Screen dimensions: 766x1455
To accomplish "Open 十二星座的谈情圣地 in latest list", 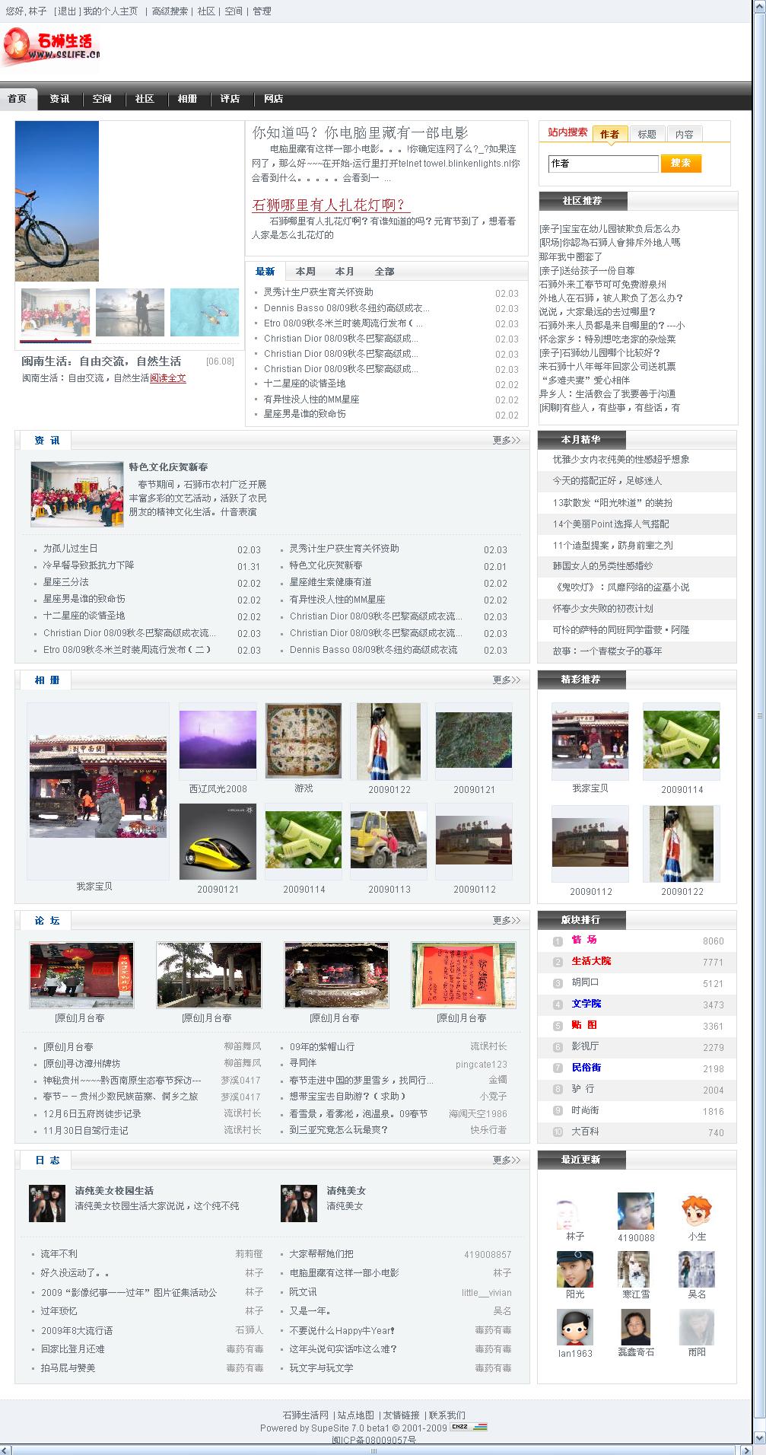I will click(x=304, y=384).
